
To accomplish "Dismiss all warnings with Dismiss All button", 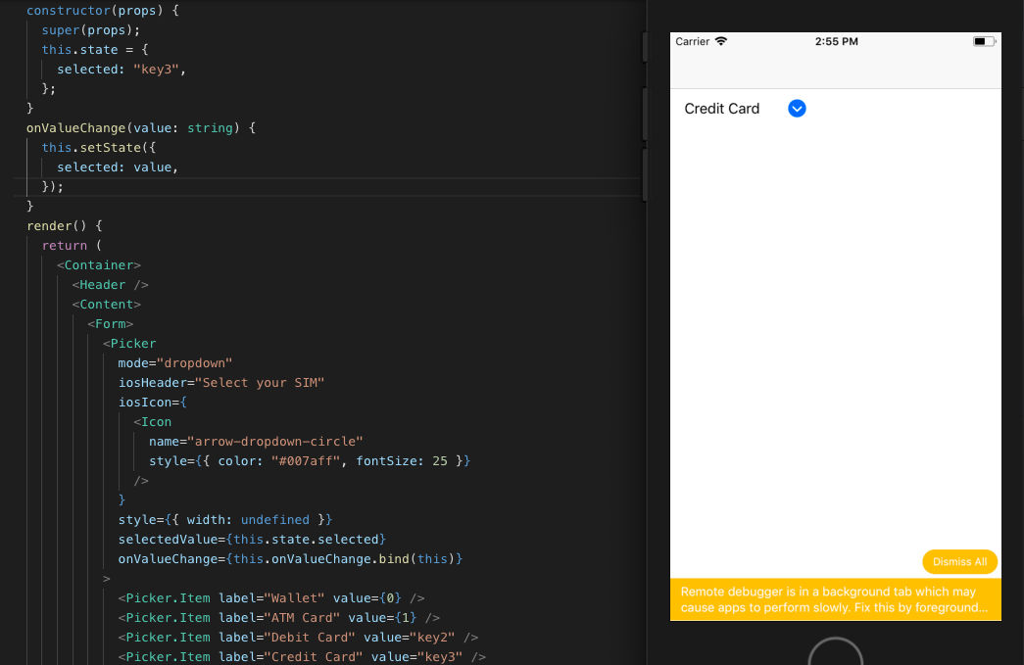I will (959, 561).
